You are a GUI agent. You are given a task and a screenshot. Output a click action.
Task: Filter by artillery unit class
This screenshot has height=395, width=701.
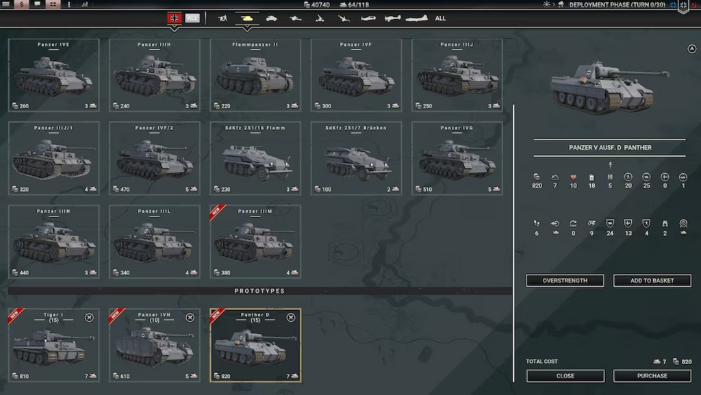pos(320,18)
